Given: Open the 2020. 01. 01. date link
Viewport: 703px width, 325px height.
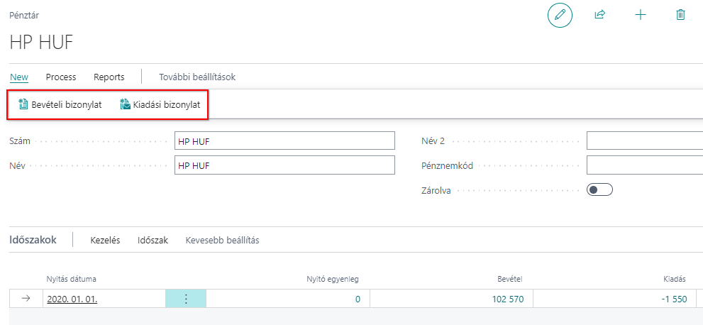Looking at the screenshot, I should [72, 299].
